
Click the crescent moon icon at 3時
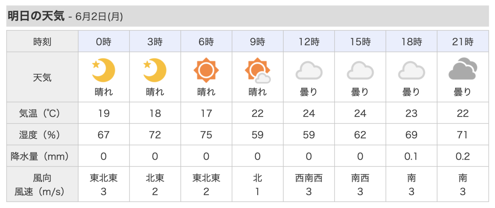point(155,70)
